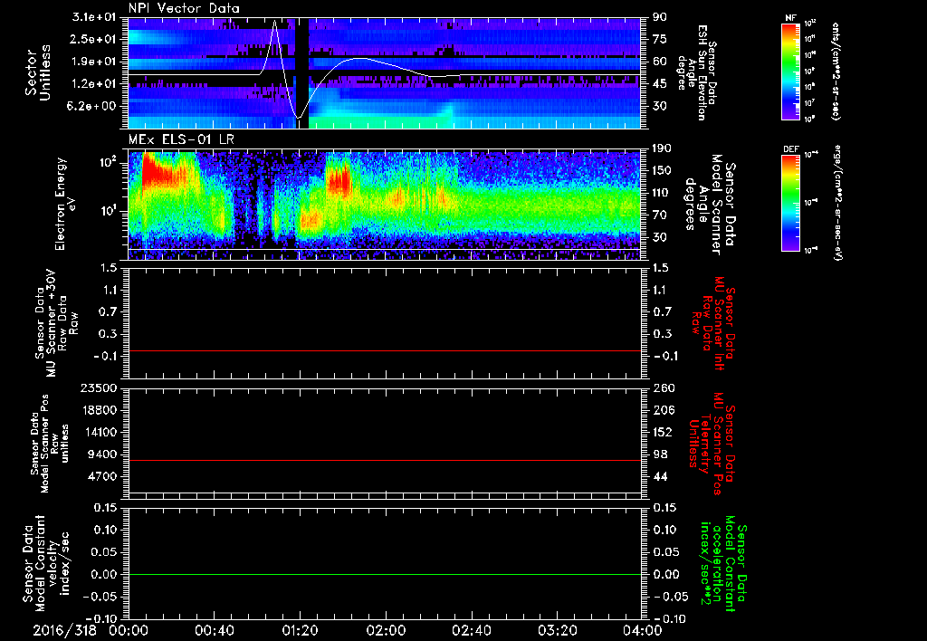This screenshot has width=927, height=641.
Task: Click the '1.9e+01' sector tick value
Action: point(93,62)
